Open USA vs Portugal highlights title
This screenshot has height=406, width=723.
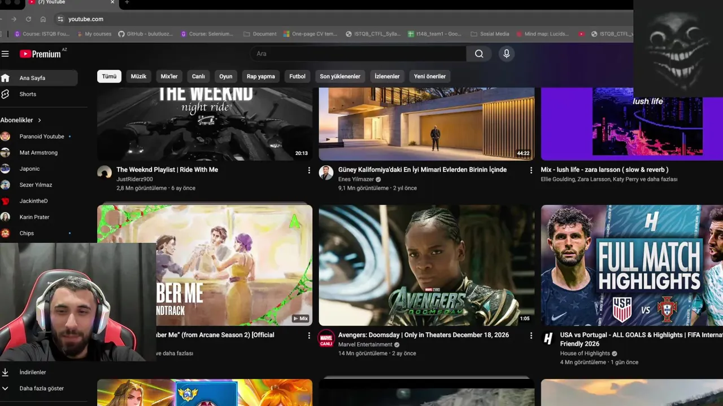pyautogui.click(x=642, y=339)
